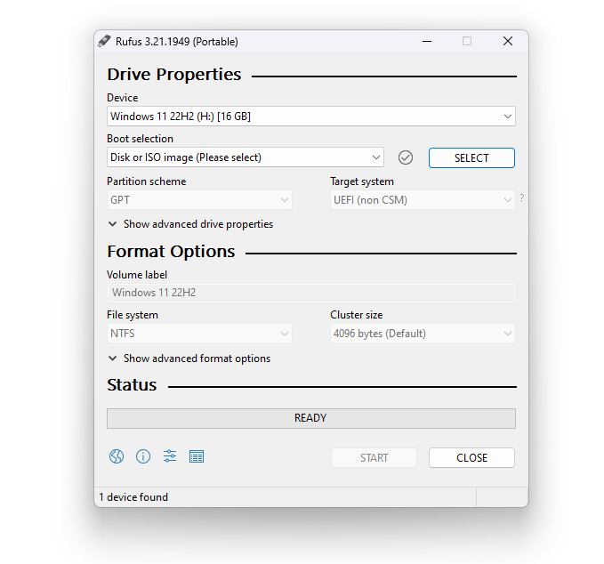
Task: Close the Rufus window with X
Action: tap(508, 41)
